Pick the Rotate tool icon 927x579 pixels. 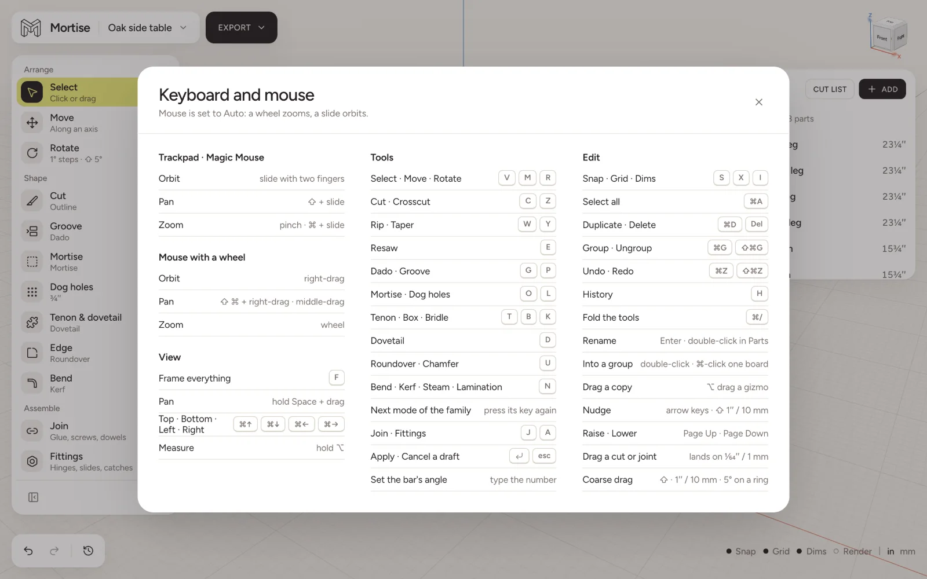pos(32,153)
